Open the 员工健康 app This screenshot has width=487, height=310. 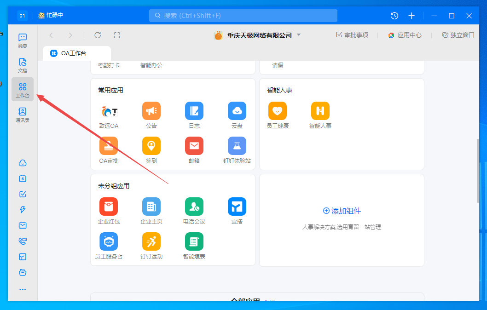[277, 111]
